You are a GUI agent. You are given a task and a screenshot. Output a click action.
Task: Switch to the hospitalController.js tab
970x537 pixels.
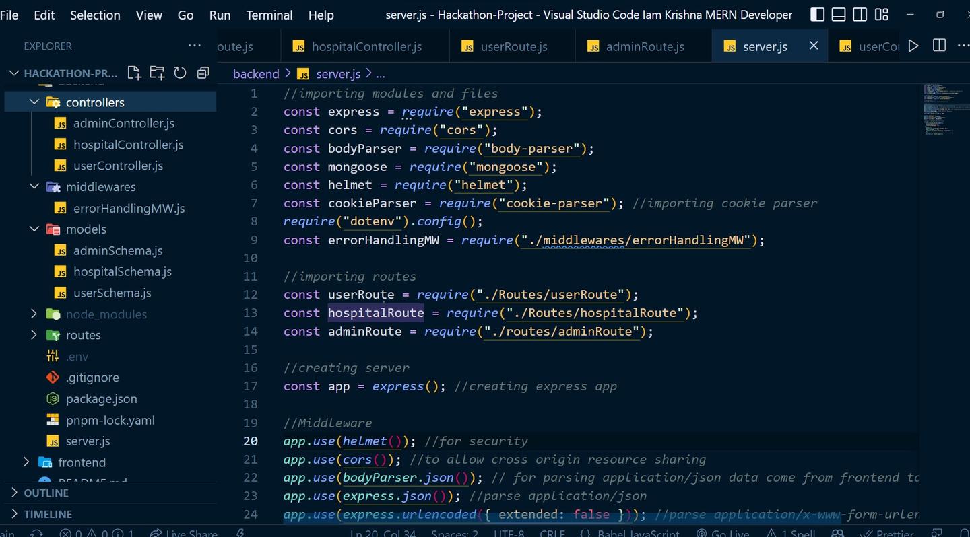click(x=364, y=46)
